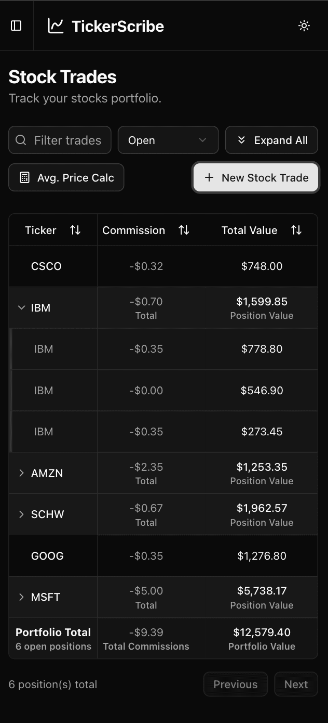Expand the SCHW position row
The height and width of the screenshot is (723, 328).
(21, 514)
